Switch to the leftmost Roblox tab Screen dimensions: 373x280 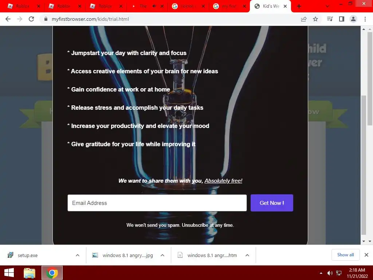(23, 6)
